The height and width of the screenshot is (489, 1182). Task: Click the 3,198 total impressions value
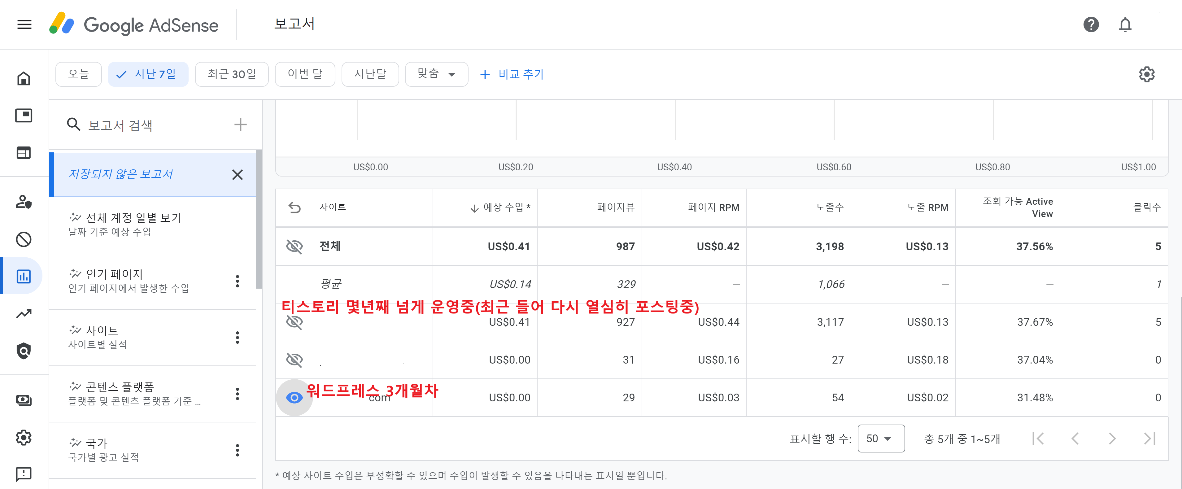coord(830,246)
